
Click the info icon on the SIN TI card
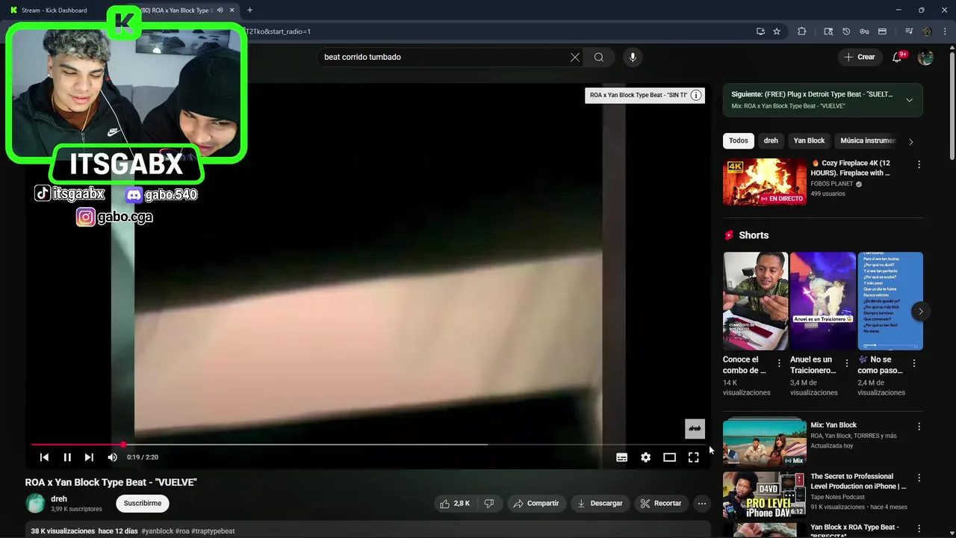(696, 95)
